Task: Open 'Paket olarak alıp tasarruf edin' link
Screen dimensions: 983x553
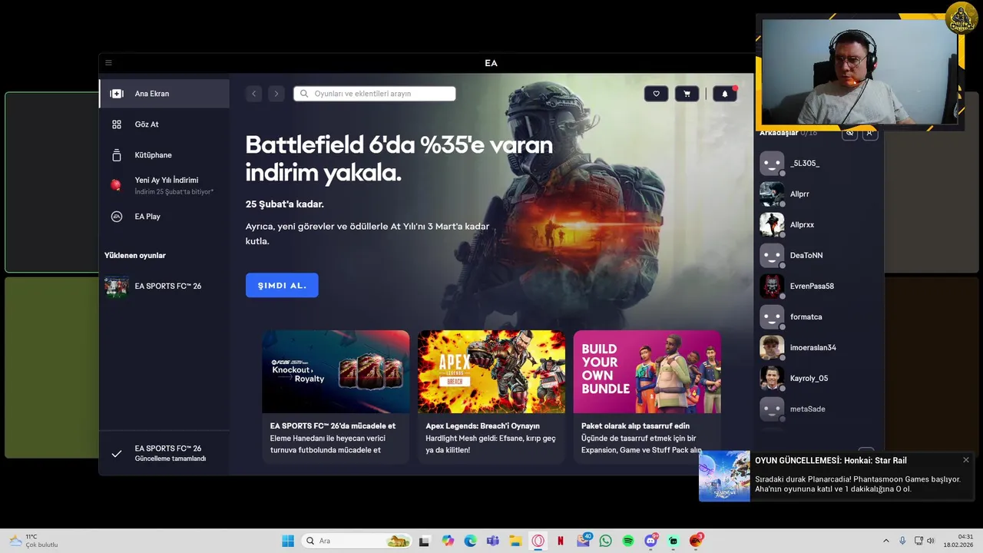Action: (x=635, y=426)
